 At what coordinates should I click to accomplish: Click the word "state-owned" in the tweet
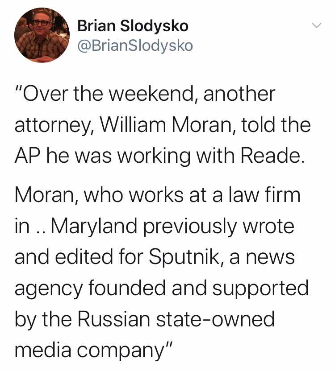215,319
